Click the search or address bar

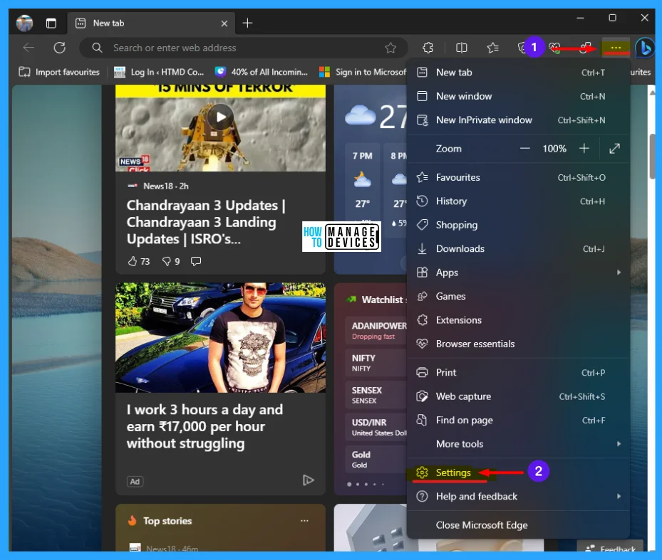tap(244, 48)
